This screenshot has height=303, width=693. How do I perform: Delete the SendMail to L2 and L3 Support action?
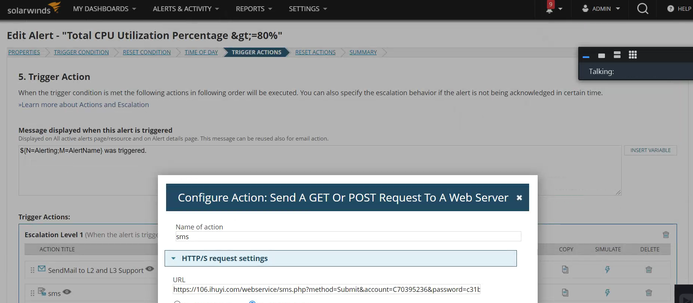pyautogui.click(x=649, y=270)
